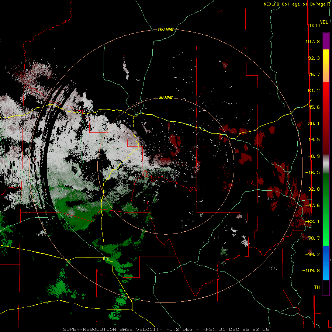332x332 pixels.
Task: Click the -78.7 velocity scale value
Action: 312,238
